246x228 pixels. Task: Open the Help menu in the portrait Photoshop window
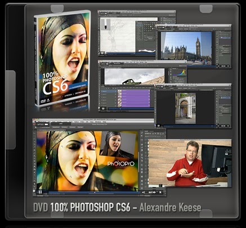[x=105, y=122]
